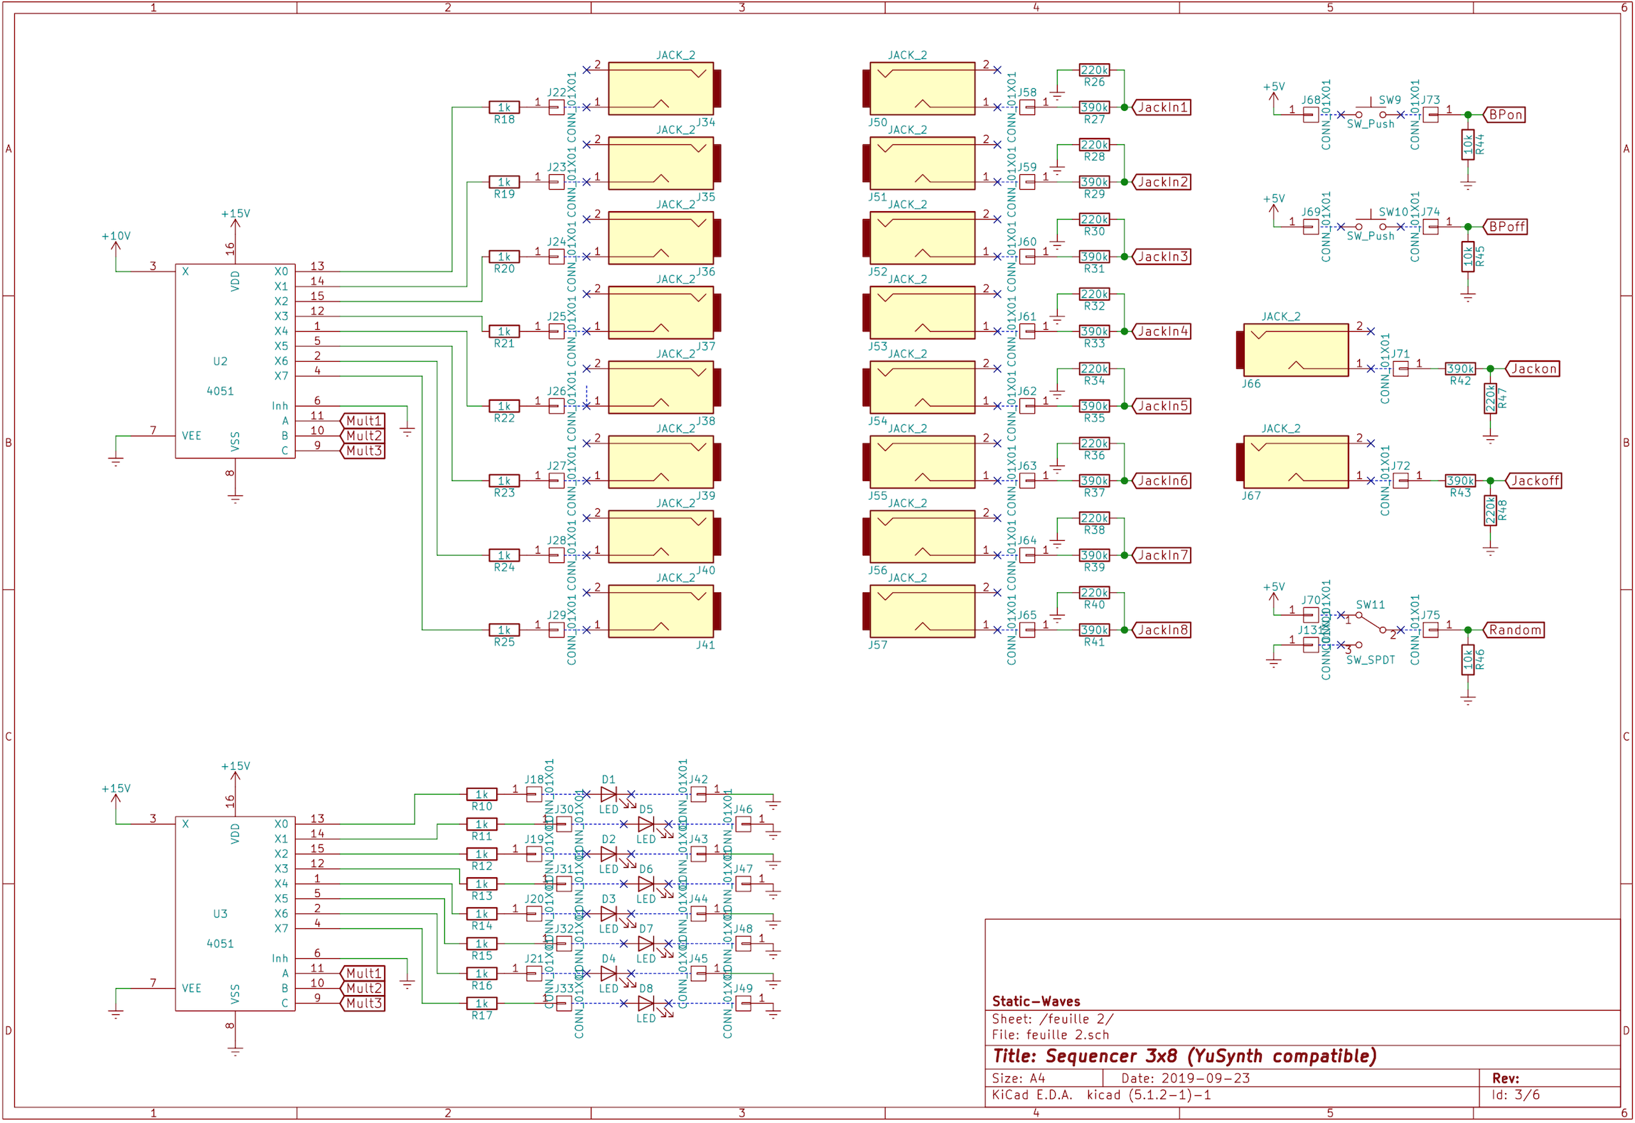Click the JackIn8 hierarchical label
This screenshot has height=1123, width=1635.
pyautogui.click(x=1162, y=630)
